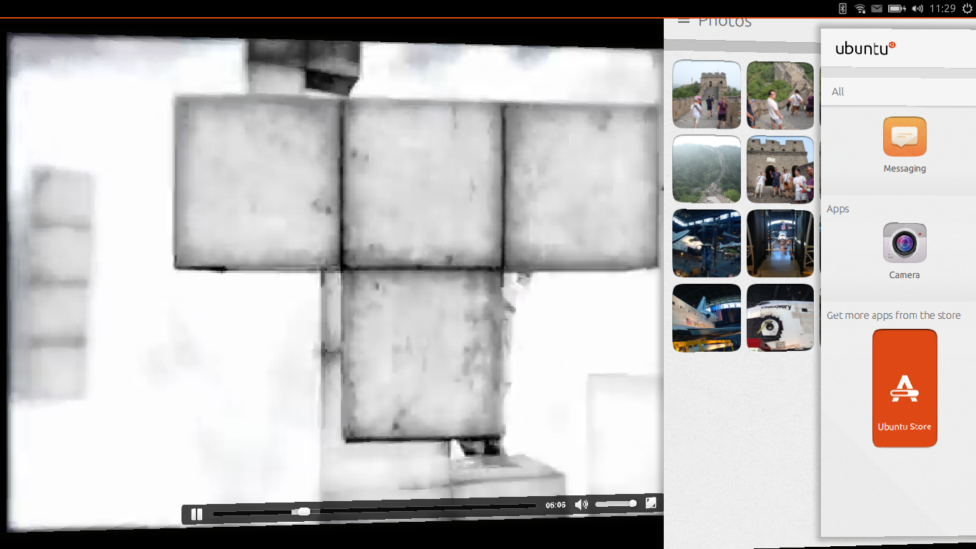Select the All category header
976x549 pixels.
[838, 91]
